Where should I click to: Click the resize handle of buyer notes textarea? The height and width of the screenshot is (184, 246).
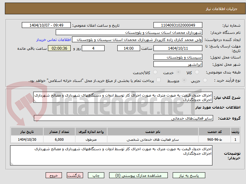(x=12, y=164)
